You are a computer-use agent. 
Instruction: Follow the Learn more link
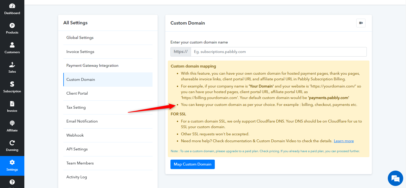[344, 141]
